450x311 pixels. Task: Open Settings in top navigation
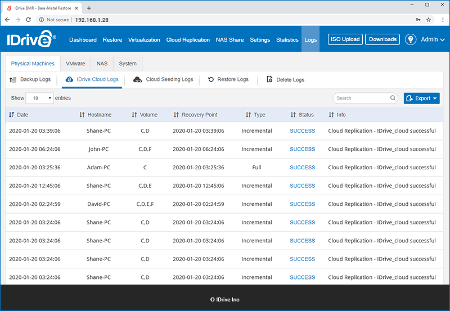click(x=260, y=39)
